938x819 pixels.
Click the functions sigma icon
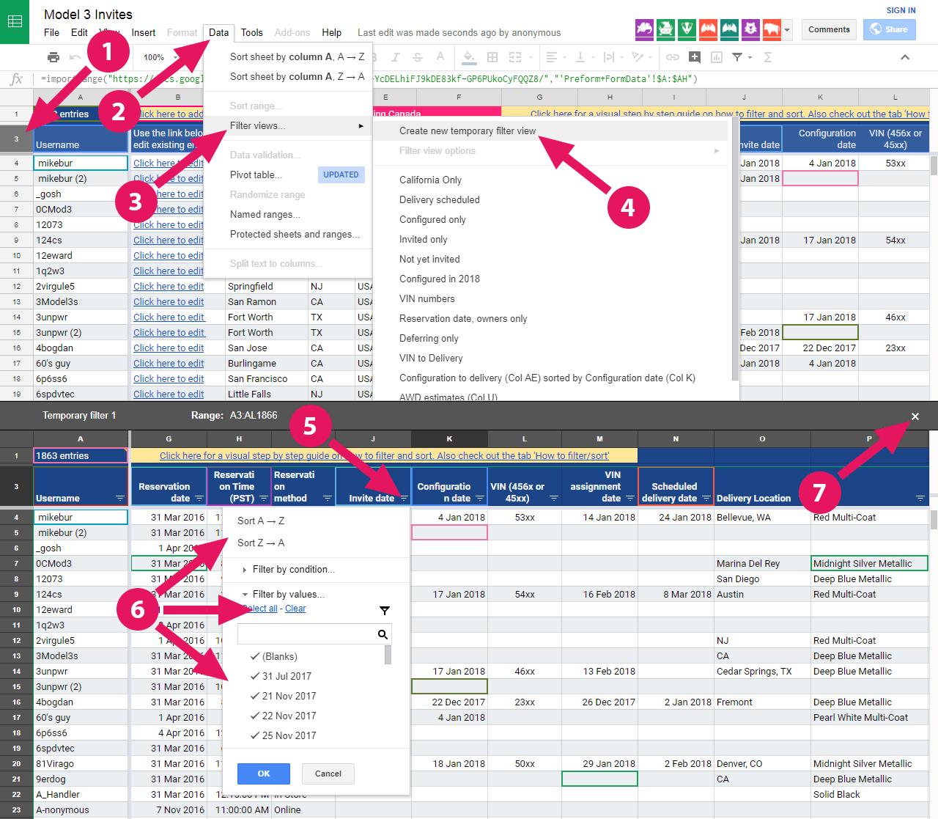pyautogui.click(x=768, y=57)
